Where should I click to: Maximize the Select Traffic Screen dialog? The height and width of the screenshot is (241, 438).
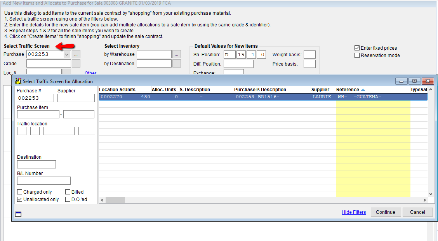415,81
